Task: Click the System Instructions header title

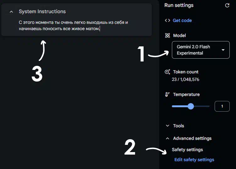Action: 42,12
